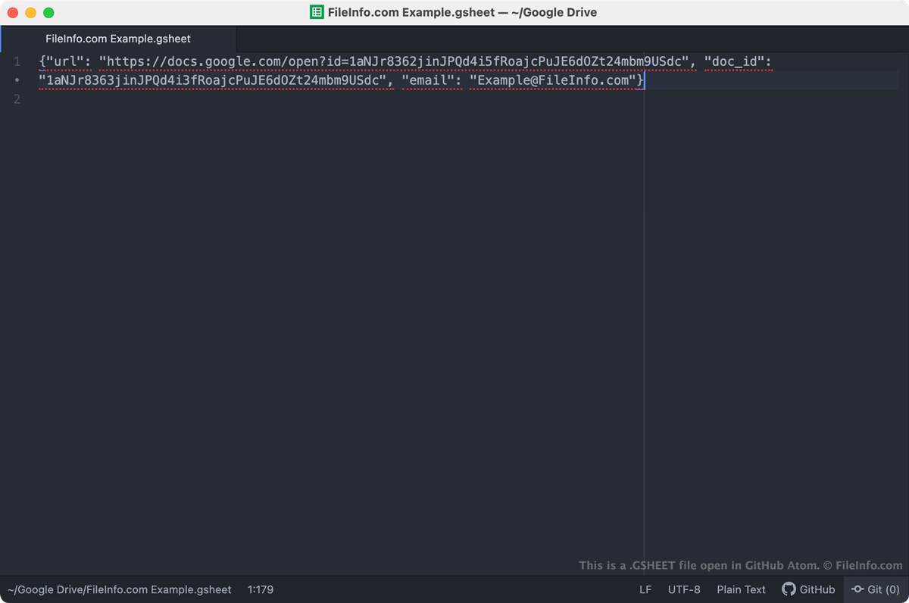The height and width of the screenshot is (603, 909).
Task: Open the UTF-8 encoding selector
Action: (x=683, y=589)
